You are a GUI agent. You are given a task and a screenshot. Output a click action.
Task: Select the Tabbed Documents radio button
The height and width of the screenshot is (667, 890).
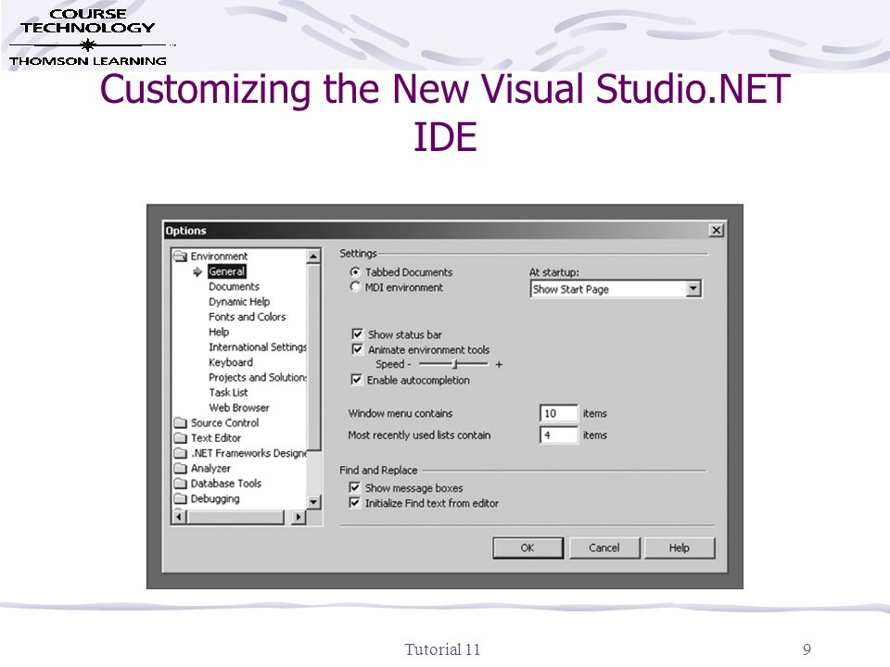(x=355, y=272)
